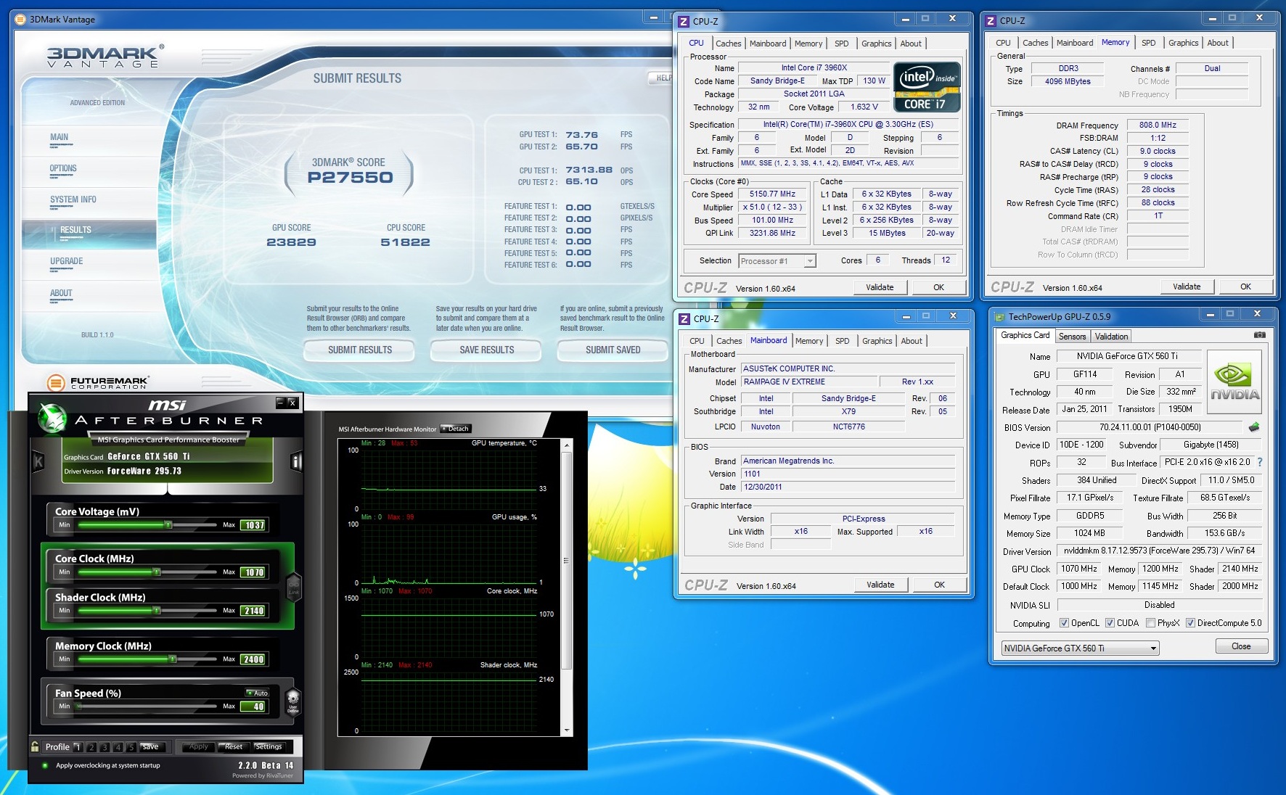The width and height of the screenshot is (1286, 795).
Task: Click the Kombustor K button in Afterburner
Action: [x=38, y=461]
